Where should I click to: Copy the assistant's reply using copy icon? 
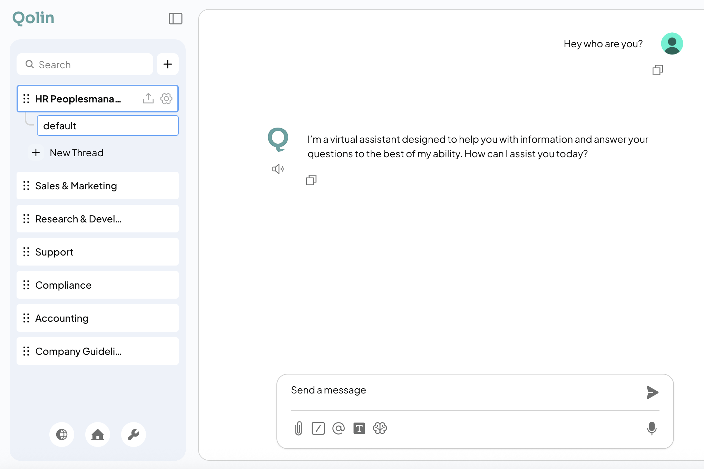point(311,180)
